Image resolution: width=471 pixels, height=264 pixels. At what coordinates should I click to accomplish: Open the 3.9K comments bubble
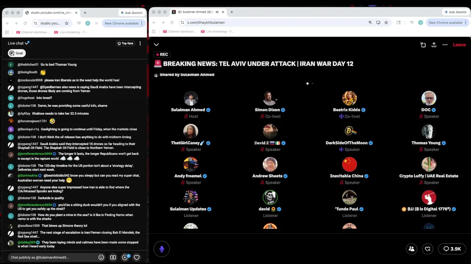[x=452, y=249]
